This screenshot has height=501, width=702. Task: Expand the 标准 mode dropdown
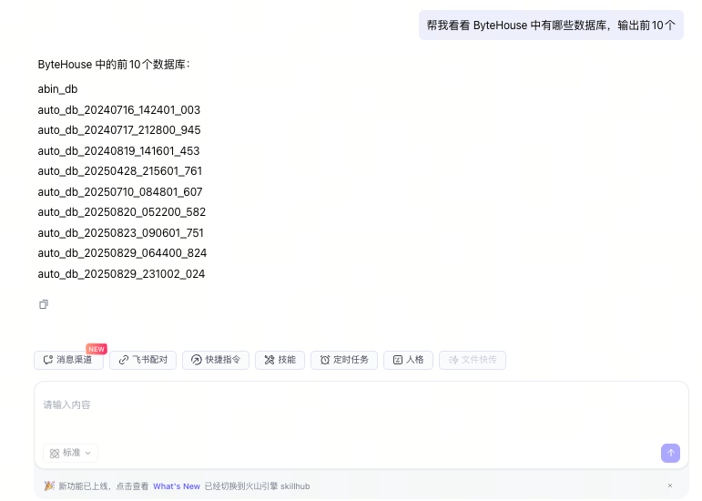click(x=70, y=453)
